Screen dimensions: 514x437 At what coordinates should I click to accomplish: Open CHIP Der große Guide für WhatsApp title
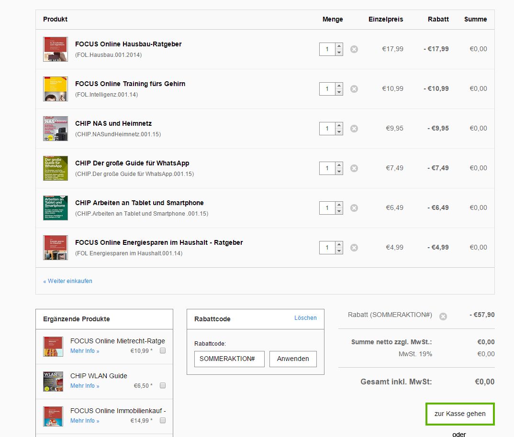[x=132, y=163]
